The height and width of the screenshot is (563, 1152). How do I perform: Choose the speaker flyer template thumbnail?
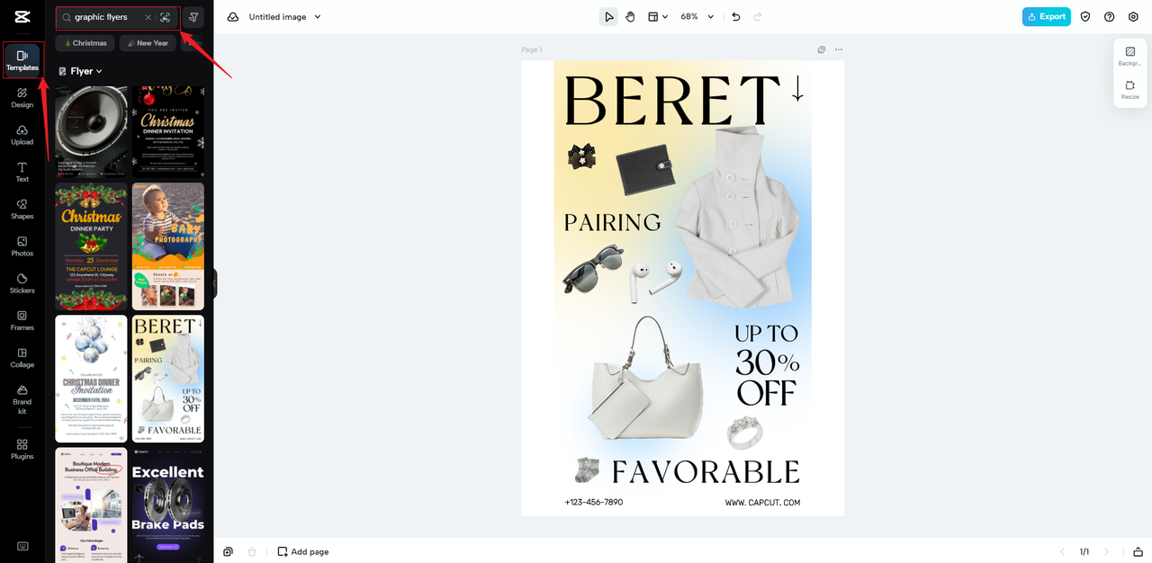click(x=91, y=131)
